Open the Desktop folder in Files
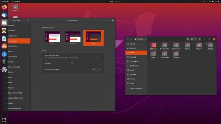The image size is (221, 124). point(153,46)
